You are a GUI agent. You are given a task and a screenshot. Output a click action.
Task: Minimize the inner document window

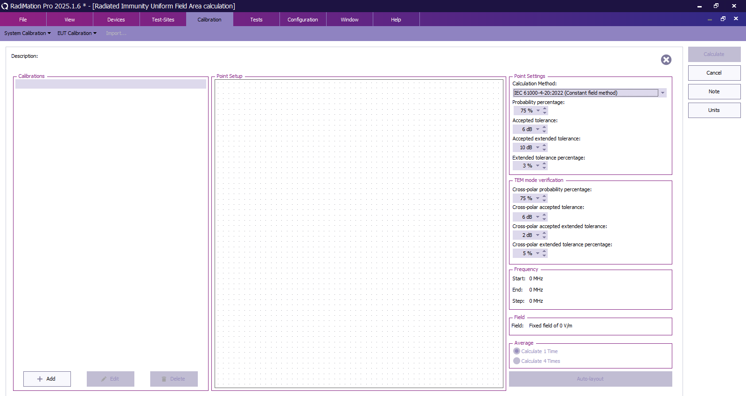click(x=710, y=19)
